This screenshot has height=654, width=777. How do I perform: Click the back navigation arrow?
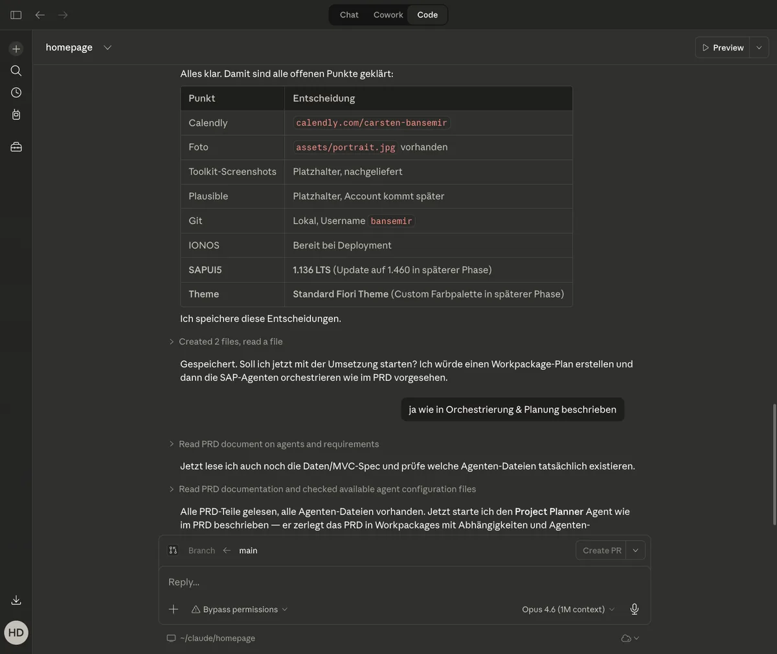tap(40, 15)
